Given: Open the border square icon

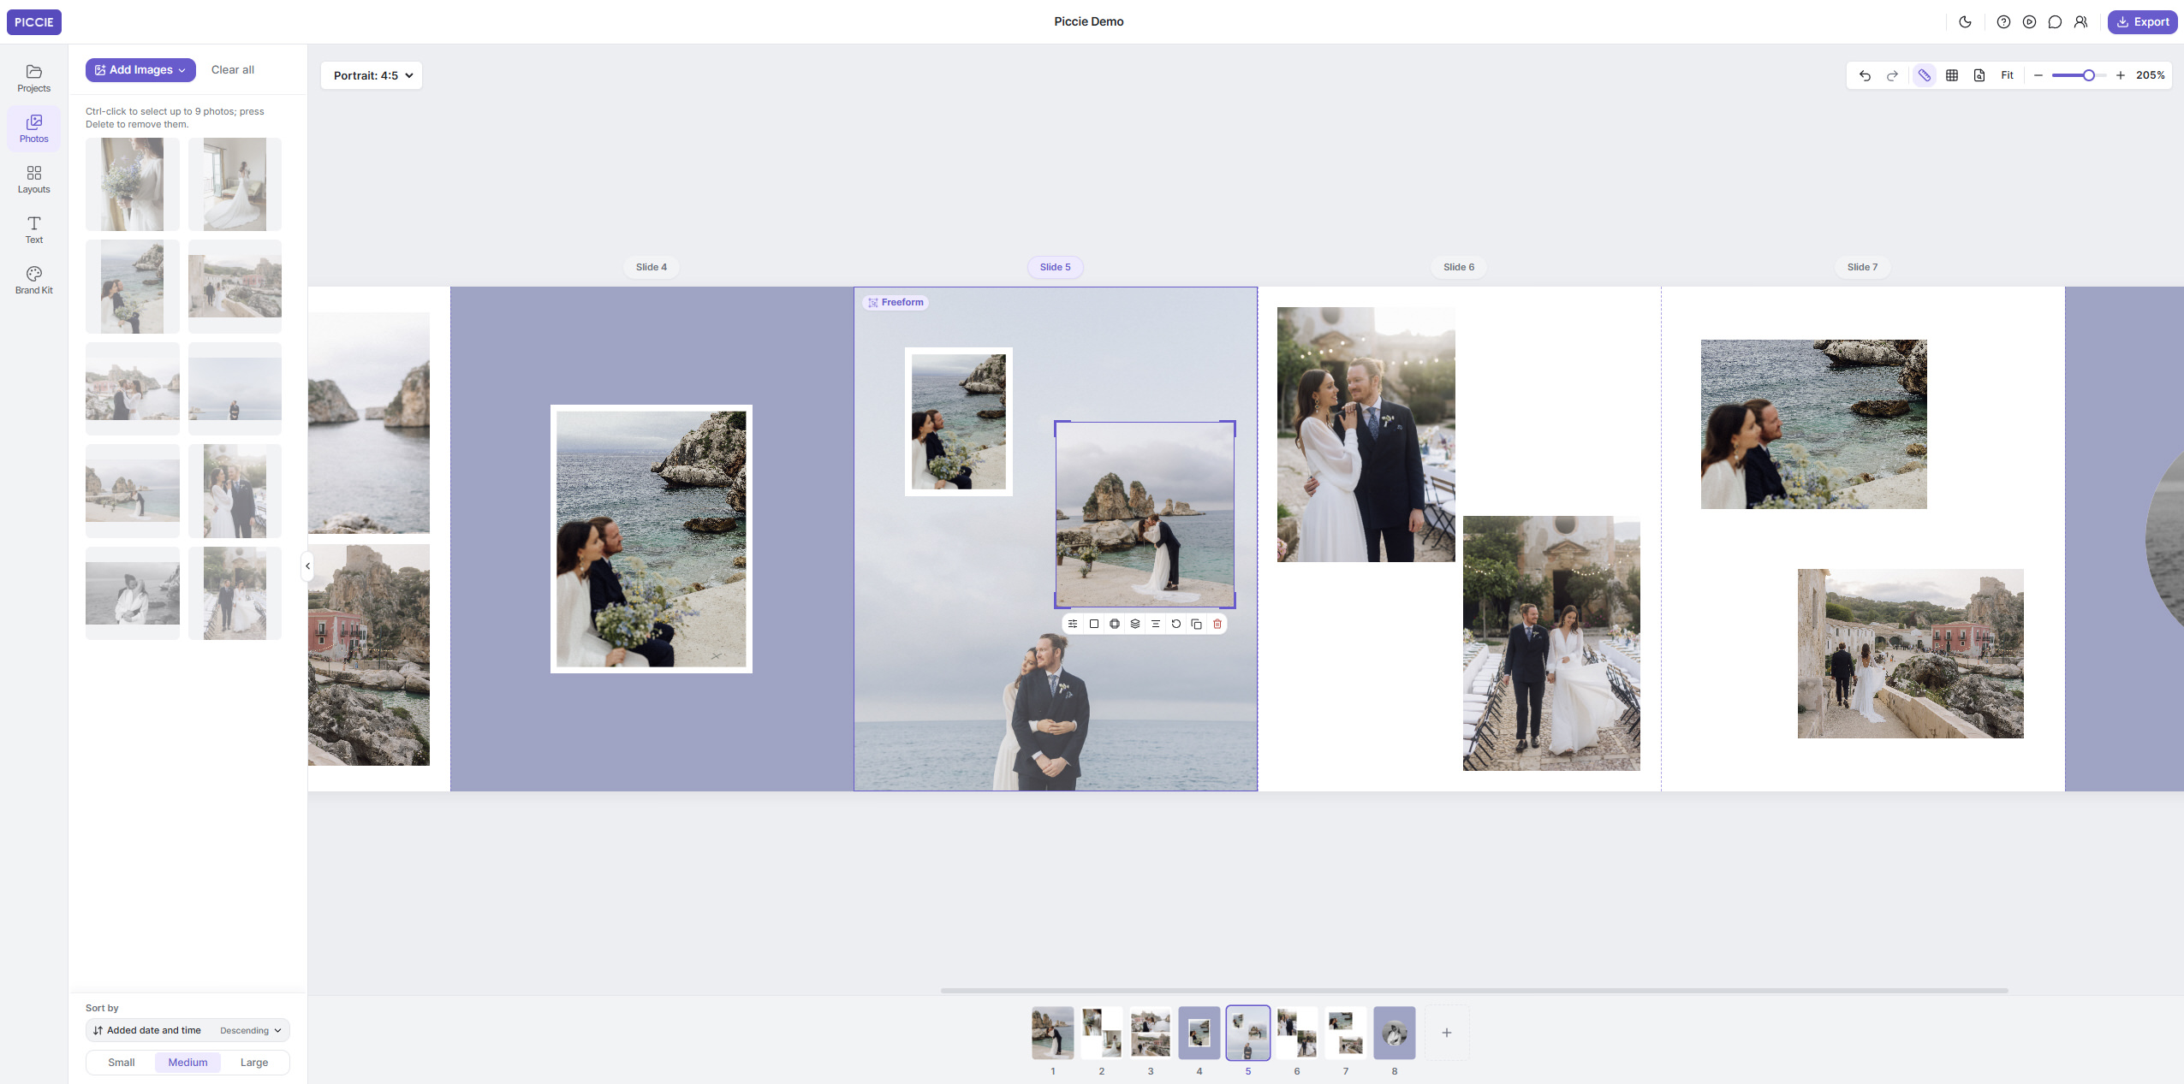Looking at the screenshot, I should [1093, 624].
